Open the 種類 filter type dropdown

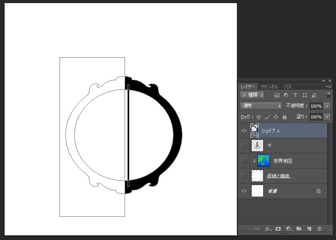[252, 95]
